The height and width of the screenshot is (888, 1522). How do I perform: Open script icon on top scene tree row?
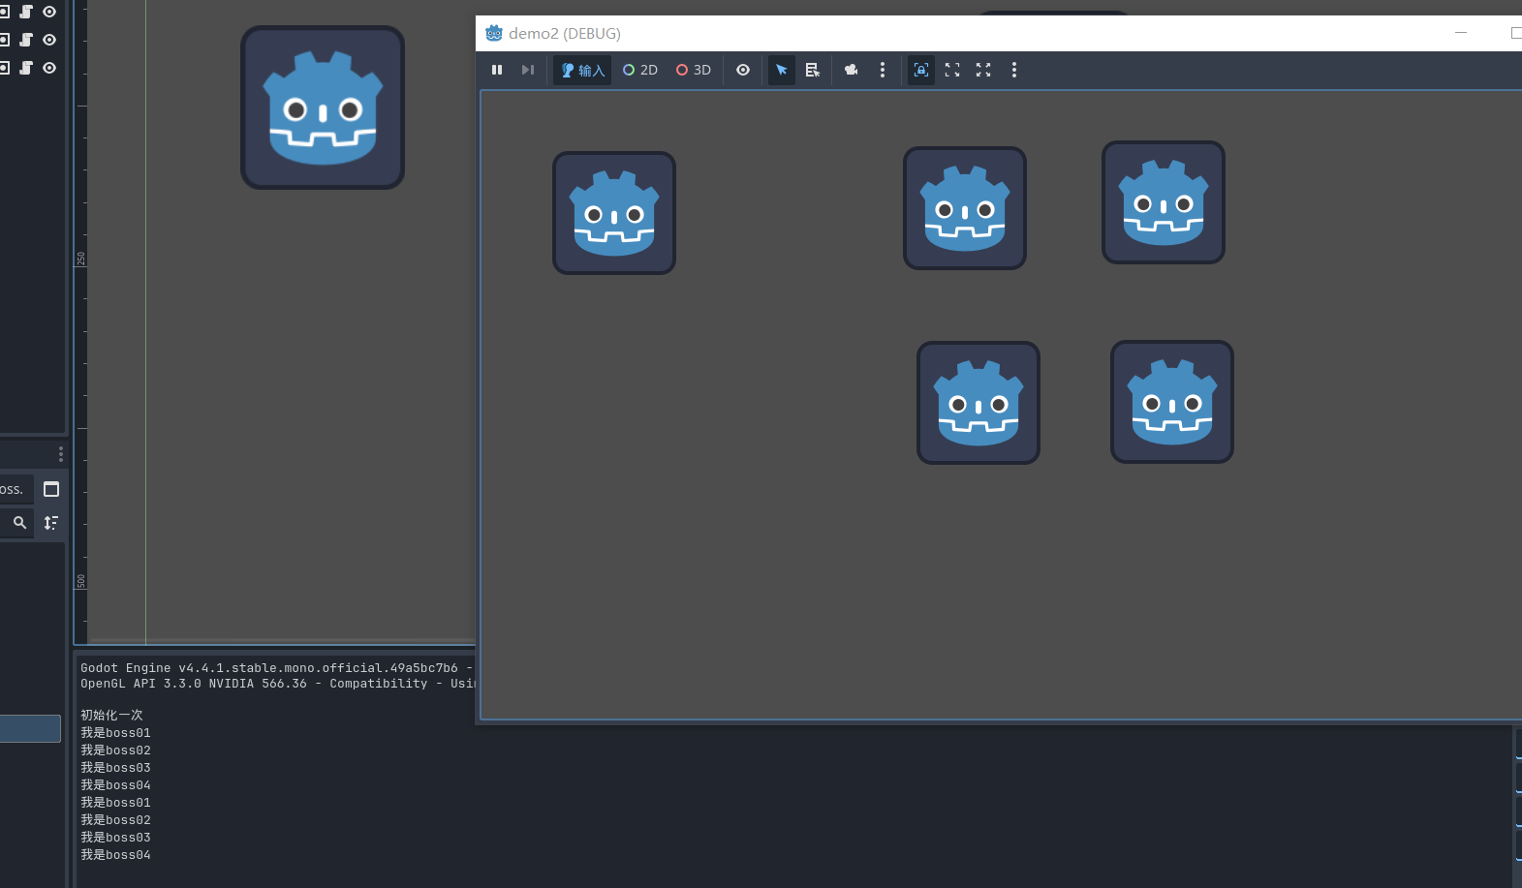[x=26, y=12]
